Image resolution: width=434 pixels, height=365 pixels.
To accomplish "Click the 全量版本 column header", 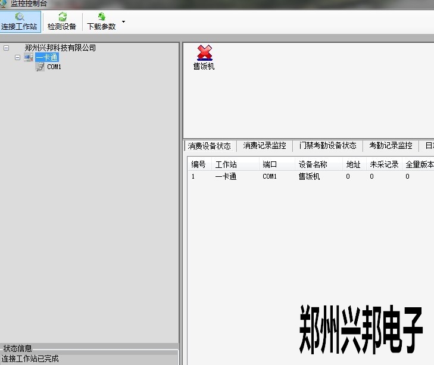I will pos(418,164).
